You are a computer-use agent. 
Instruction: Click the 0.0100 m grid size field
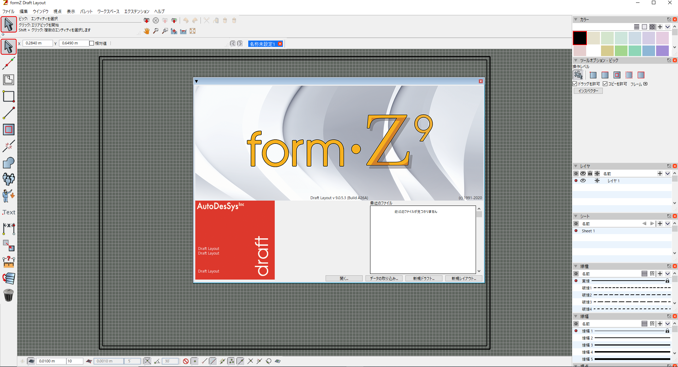[51, 361]
